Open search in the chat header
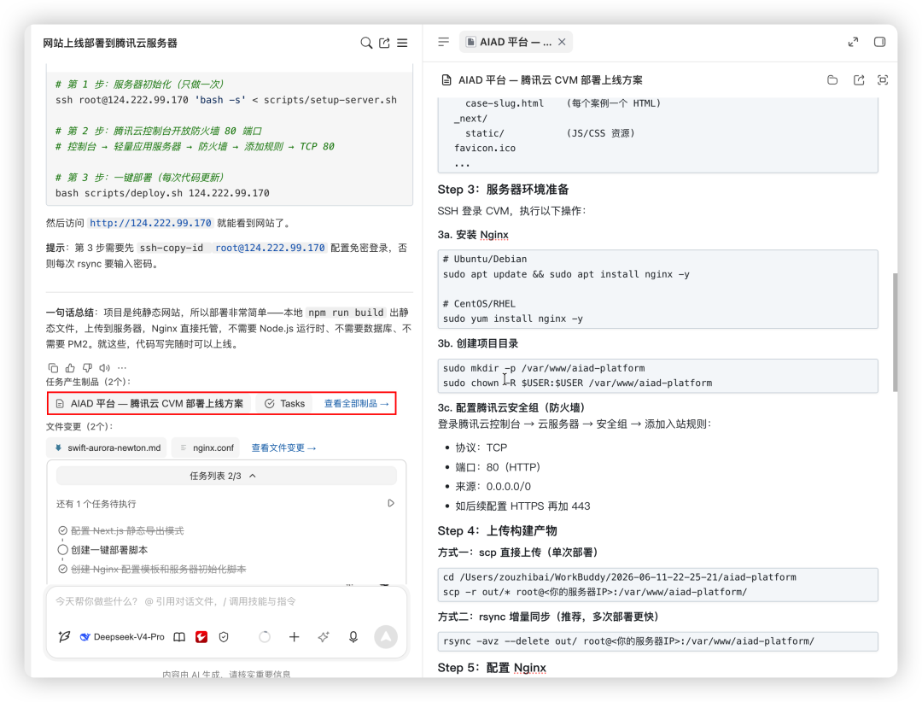The image size is (922, 702). click(366, 43)
